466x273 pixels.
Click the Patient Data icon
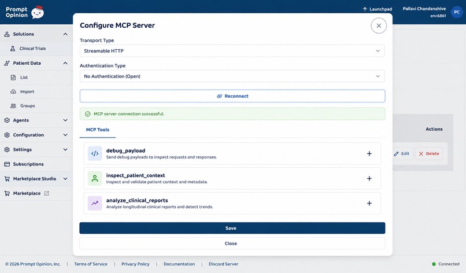pyautogui.click(x=7, y=63)
